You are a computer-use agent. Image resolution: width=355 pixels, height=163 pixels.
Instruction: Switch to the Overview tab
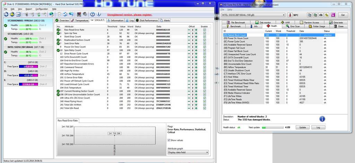click(x=62, y=20)
